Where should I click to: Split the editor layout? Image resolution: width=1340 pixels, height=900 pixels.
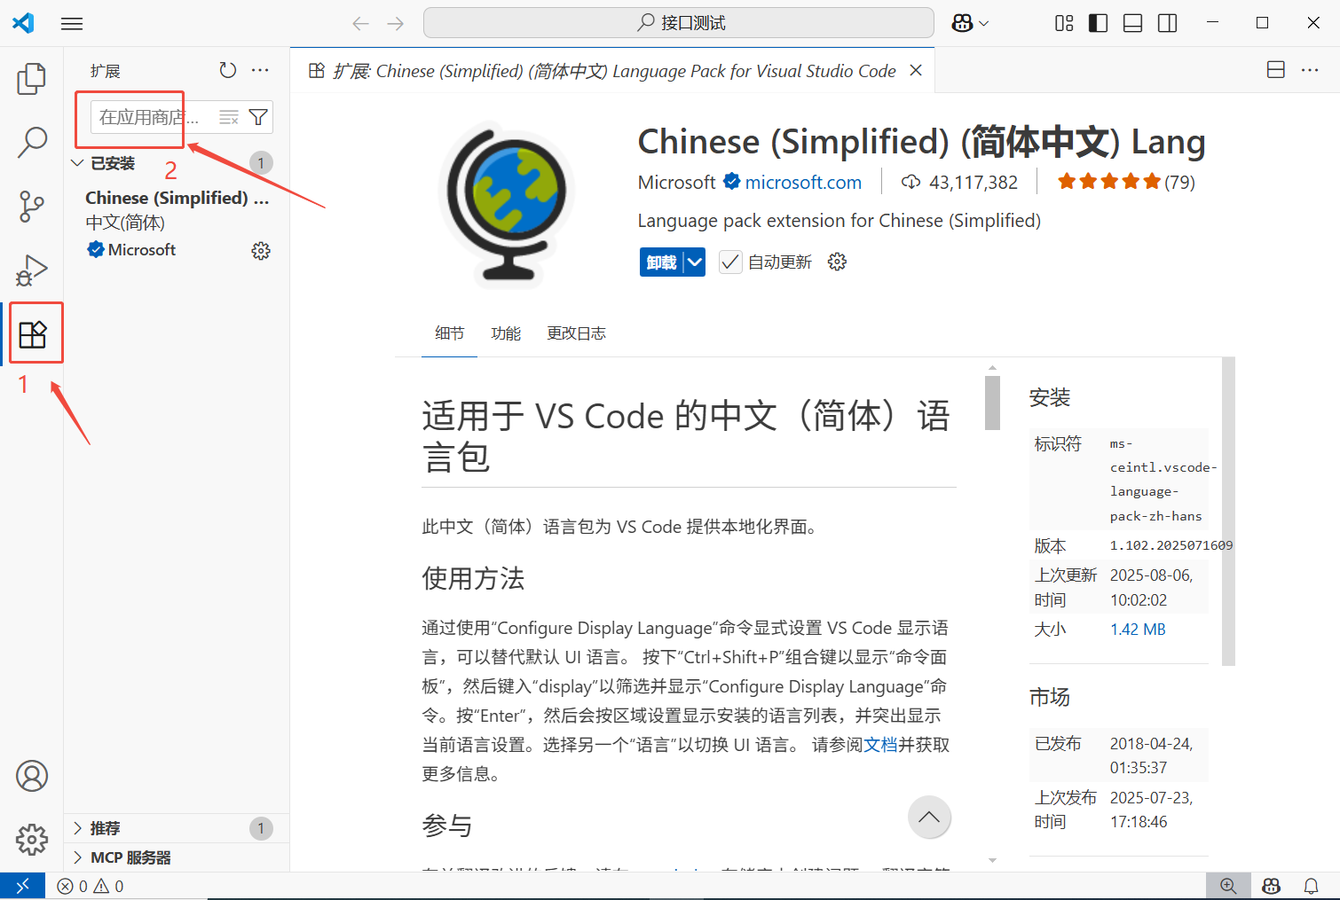[1276, 70]
